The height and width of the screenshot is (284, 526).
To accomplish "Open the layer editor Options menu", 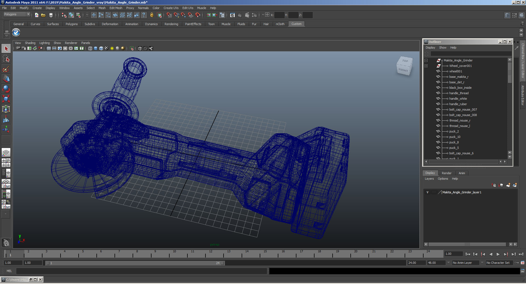I will pyautogui.click(x=443, y=179).
